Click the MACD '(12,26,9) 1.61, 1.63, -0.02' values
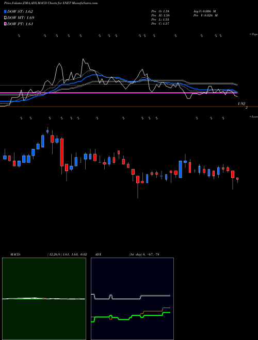This screenshot has width=258, height=340. tap(67, 254)
